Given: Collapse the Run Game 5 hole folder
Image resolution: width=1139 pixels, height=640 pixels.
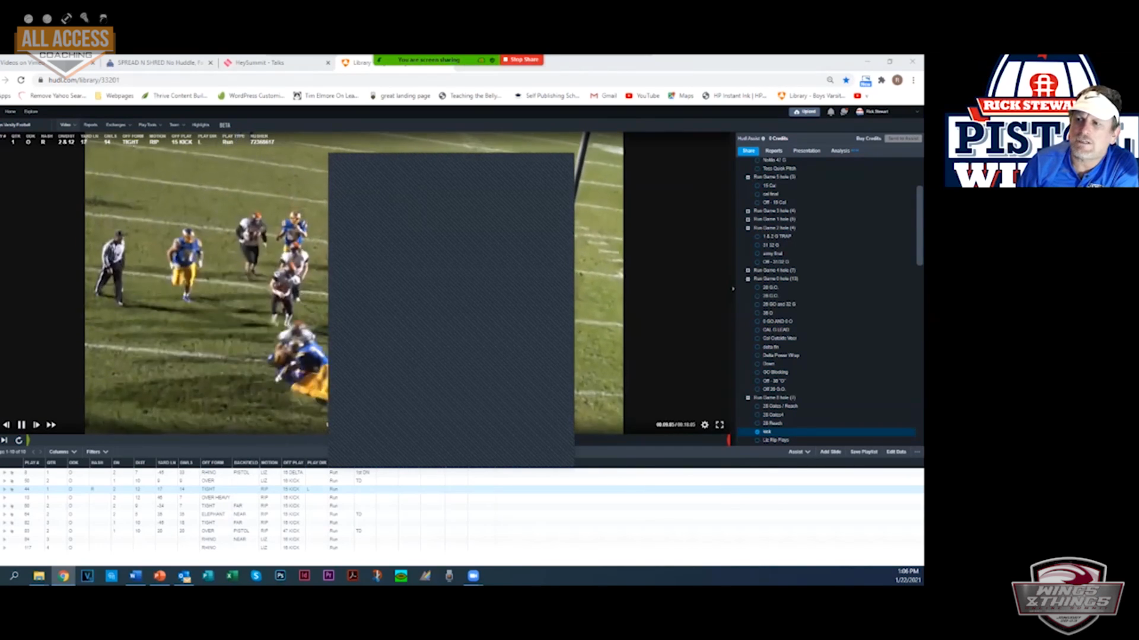Looking at the screenshot, I should point(748,177).
